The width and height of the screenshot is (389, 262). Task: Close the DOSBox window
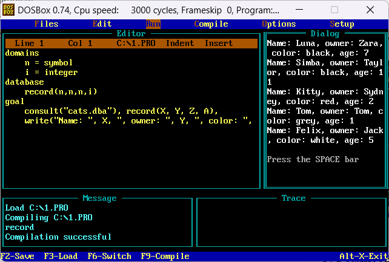[370, 10]
